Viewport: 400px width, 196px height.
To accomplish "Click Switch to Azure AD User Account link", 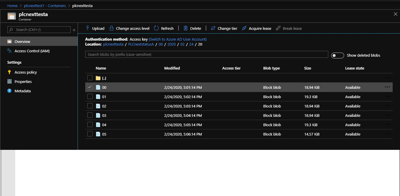I will (x=178, y=39).
